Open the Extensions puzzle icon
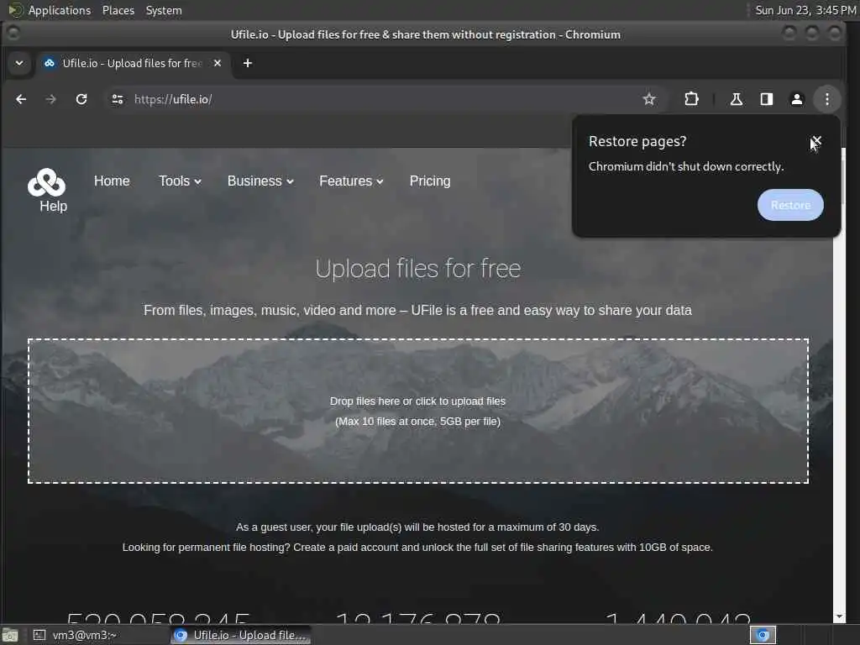 692,99
